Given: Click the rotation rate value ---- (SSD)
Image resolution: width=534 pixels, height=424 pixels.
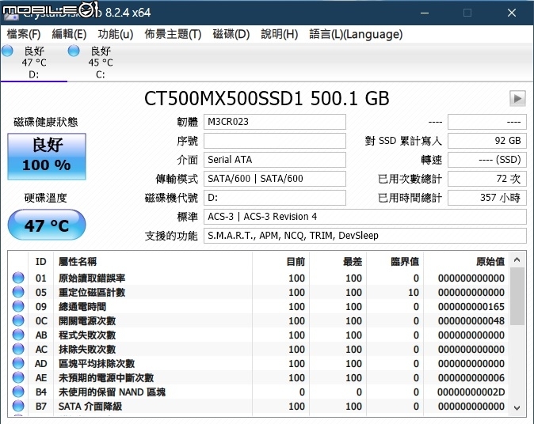Looking at the screenshot, I should coord(487,160).
